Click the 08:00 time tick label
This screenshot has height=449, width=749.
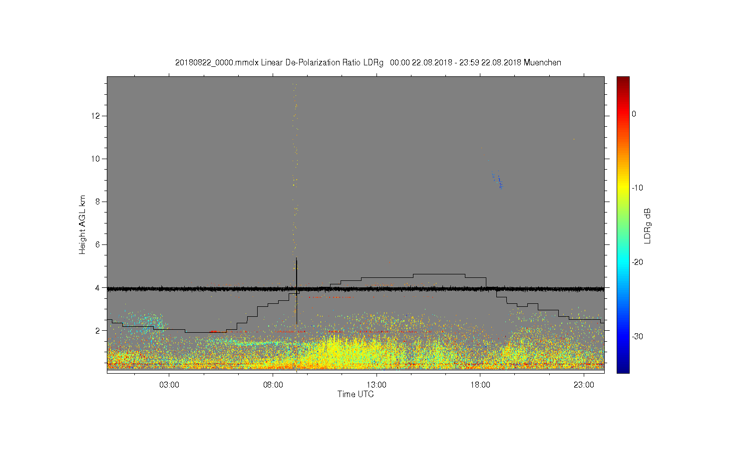[x=273, y=385]
